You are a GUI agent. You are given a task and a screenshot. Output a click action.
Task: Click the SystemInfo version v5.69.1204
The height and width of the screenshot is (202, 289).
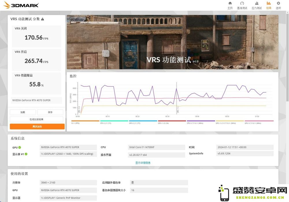point(245,154)
